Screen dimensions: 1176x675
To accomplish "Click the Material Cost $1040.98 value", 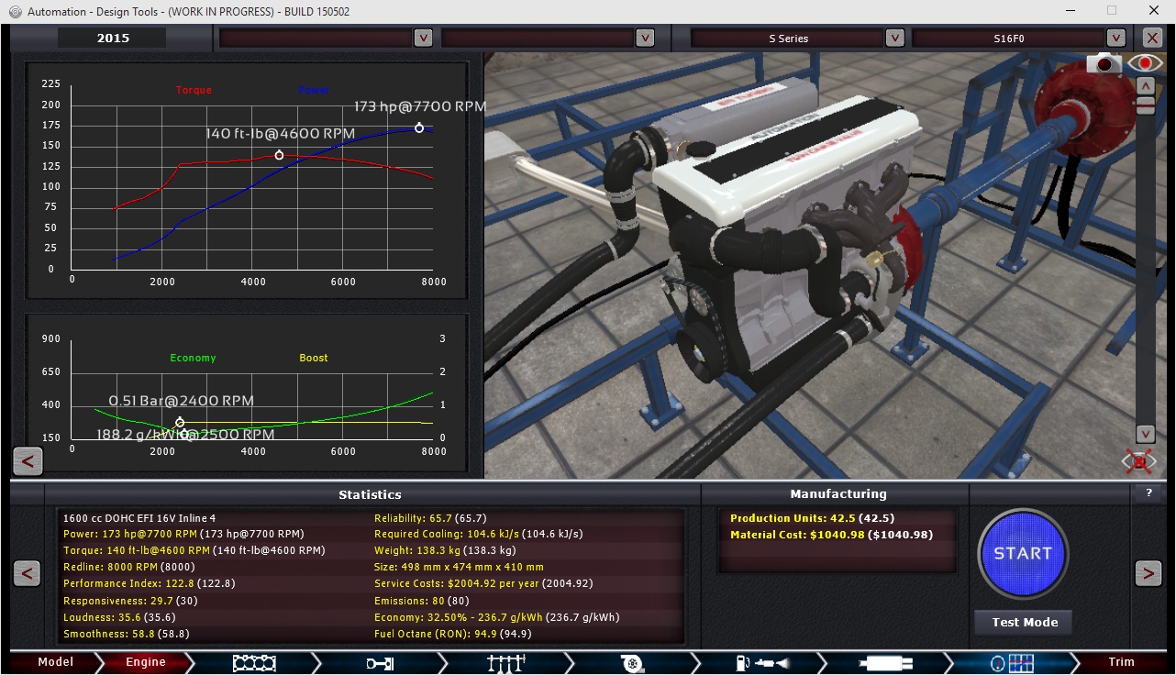I will (x=831, y=535).
